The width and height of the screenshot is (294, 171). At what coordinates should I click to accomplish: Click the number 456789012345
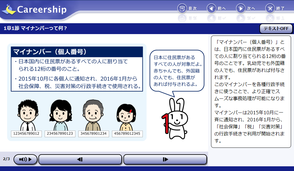click(x=127, y=134)
